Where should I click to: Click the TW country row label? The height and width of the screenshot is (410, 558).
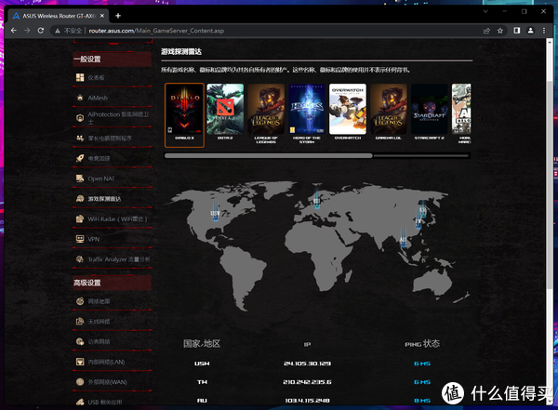(x=202, y=382)
